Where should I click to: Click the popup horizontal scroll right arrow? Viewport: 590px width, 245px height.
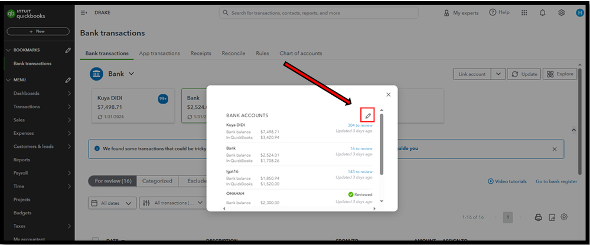click(x=374, y=208)
